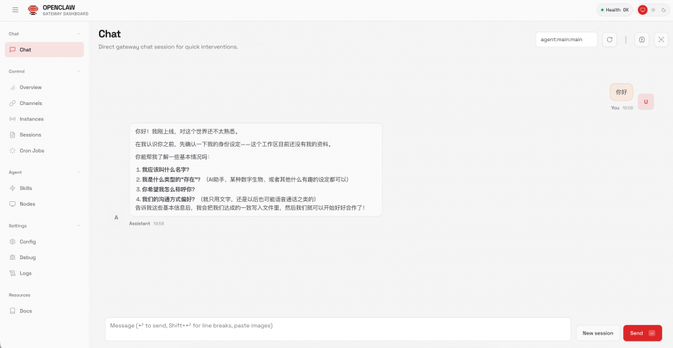Click the message input field

pyautogui.click(x=337, y=329)
